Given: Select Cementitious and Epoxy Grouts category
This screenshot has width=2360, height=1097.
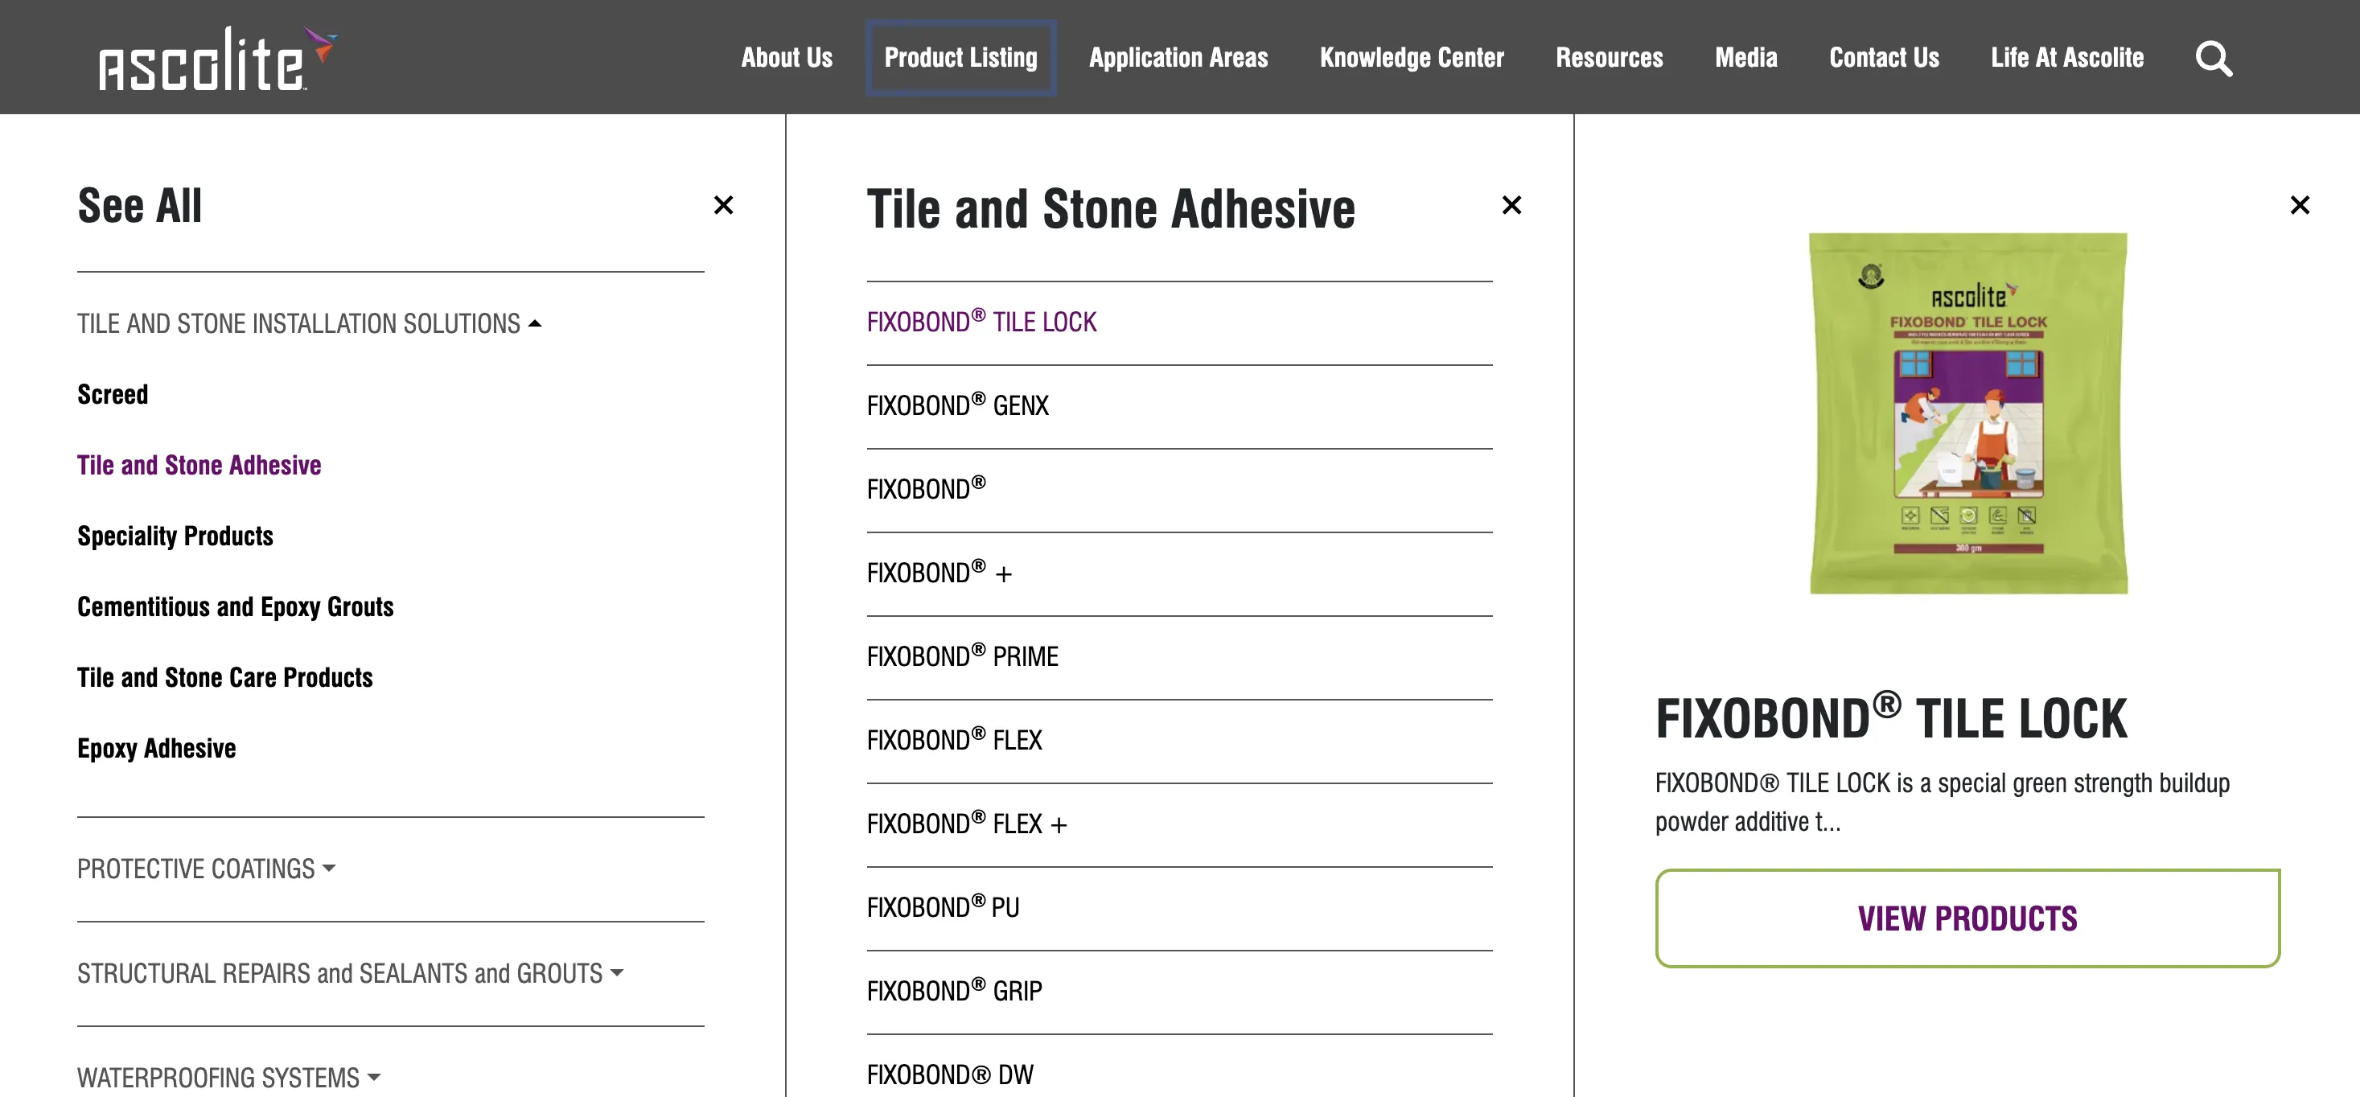Looking at the screenshot, I should click(x=236, y=606).
